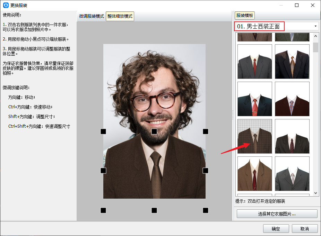Click the bottom-right resize handle below photo

205,210
